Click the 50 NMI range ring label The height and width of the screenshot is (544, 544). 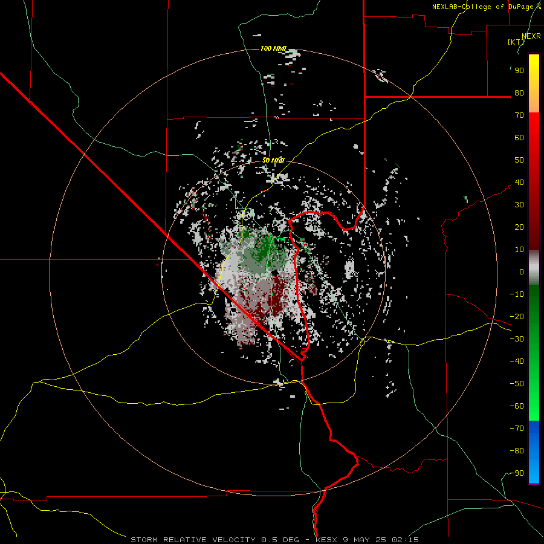(273, 160)
